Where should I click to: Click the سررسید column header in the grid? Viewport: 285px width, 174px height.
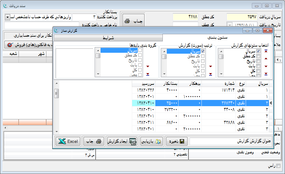click(143, 84)
